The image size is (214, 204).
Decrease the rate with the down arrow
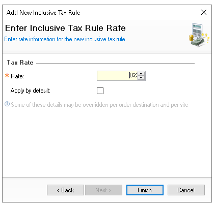[141, 78]
